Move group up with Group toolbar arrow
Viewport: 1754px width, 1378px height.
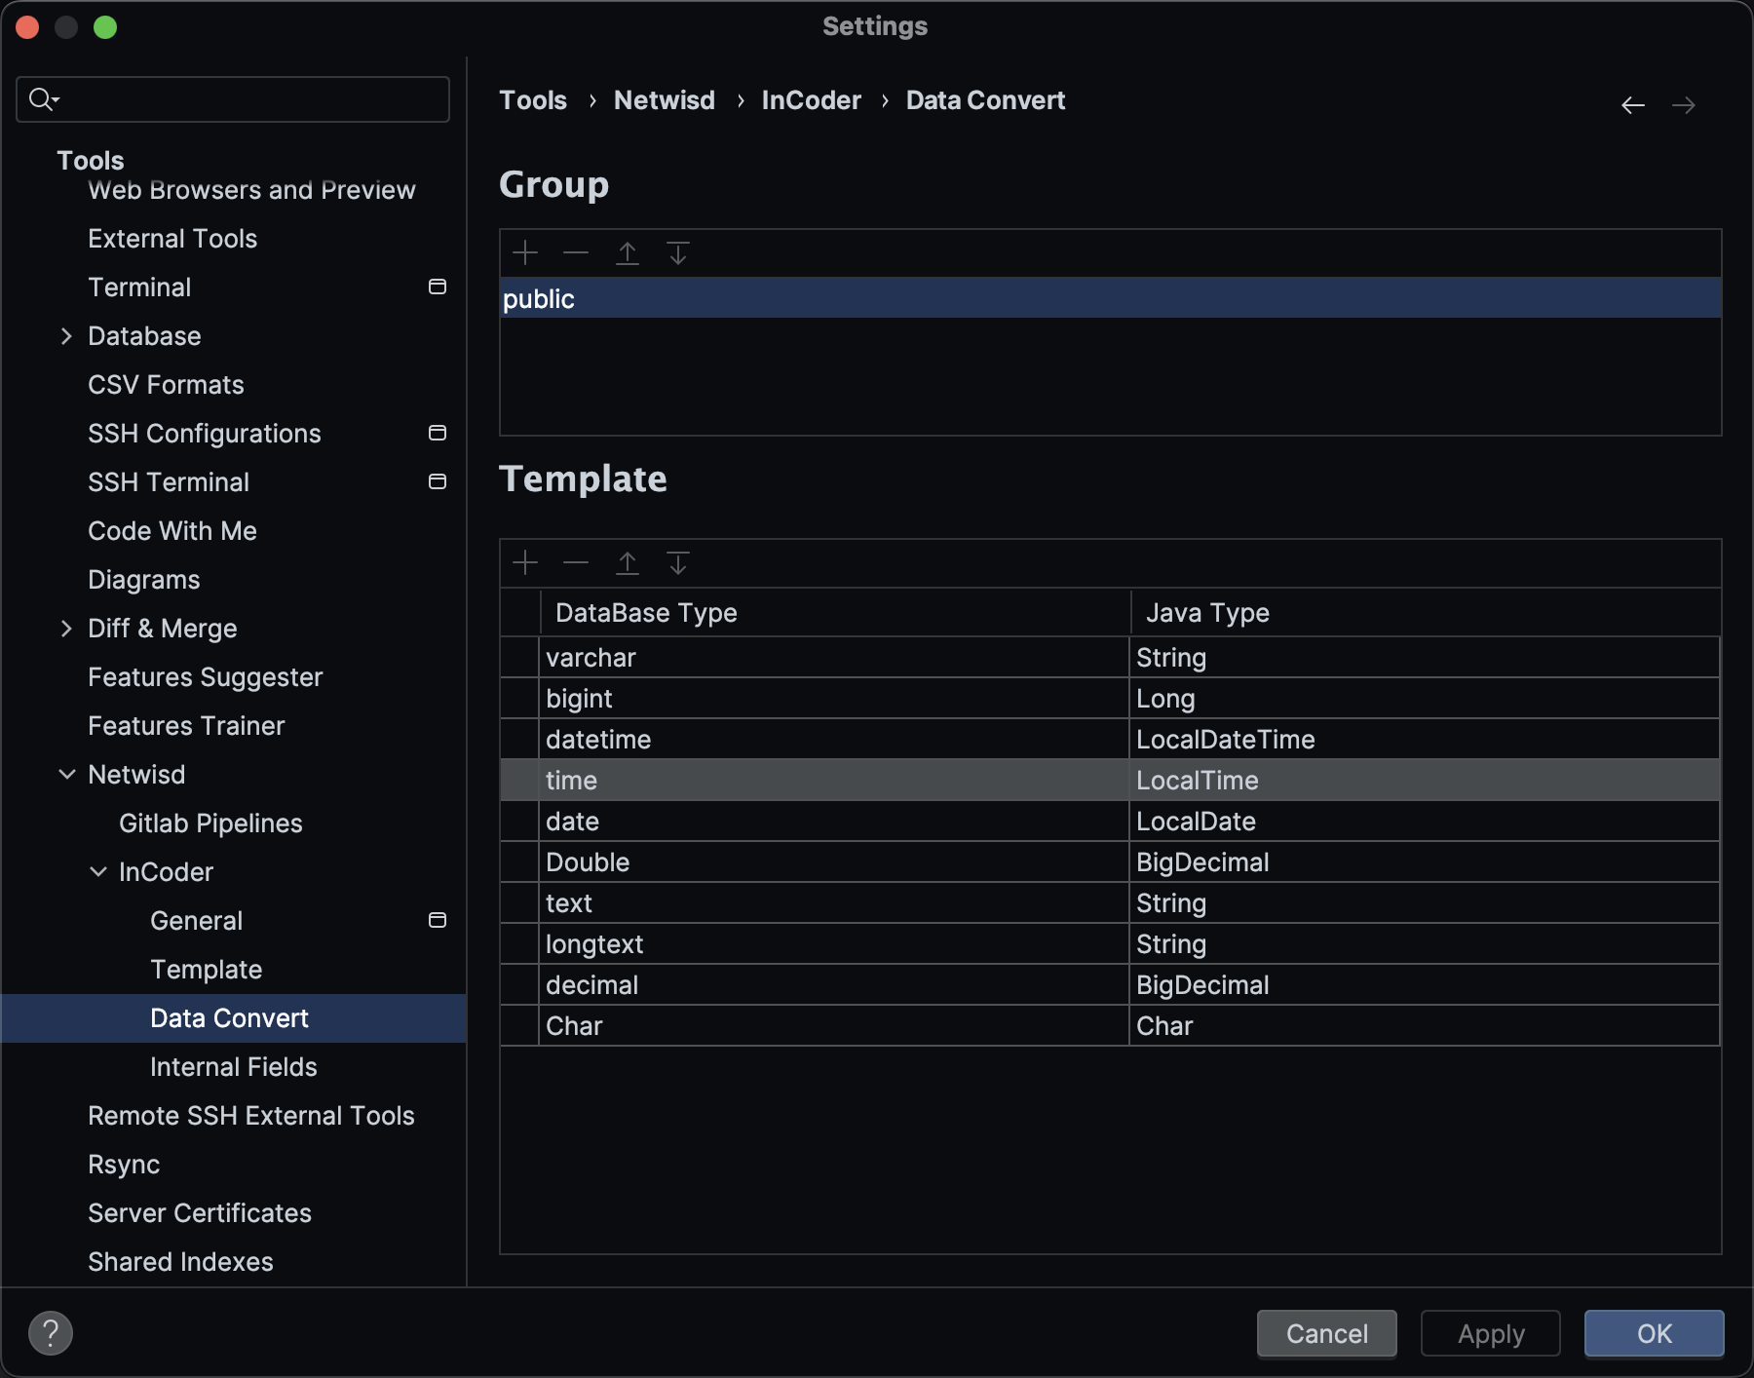tap(628, 253)
